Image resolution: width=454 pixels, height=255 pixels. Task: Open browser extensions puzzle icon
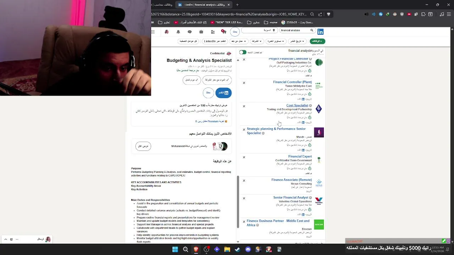pyautogui.click(x=423, y=14)
